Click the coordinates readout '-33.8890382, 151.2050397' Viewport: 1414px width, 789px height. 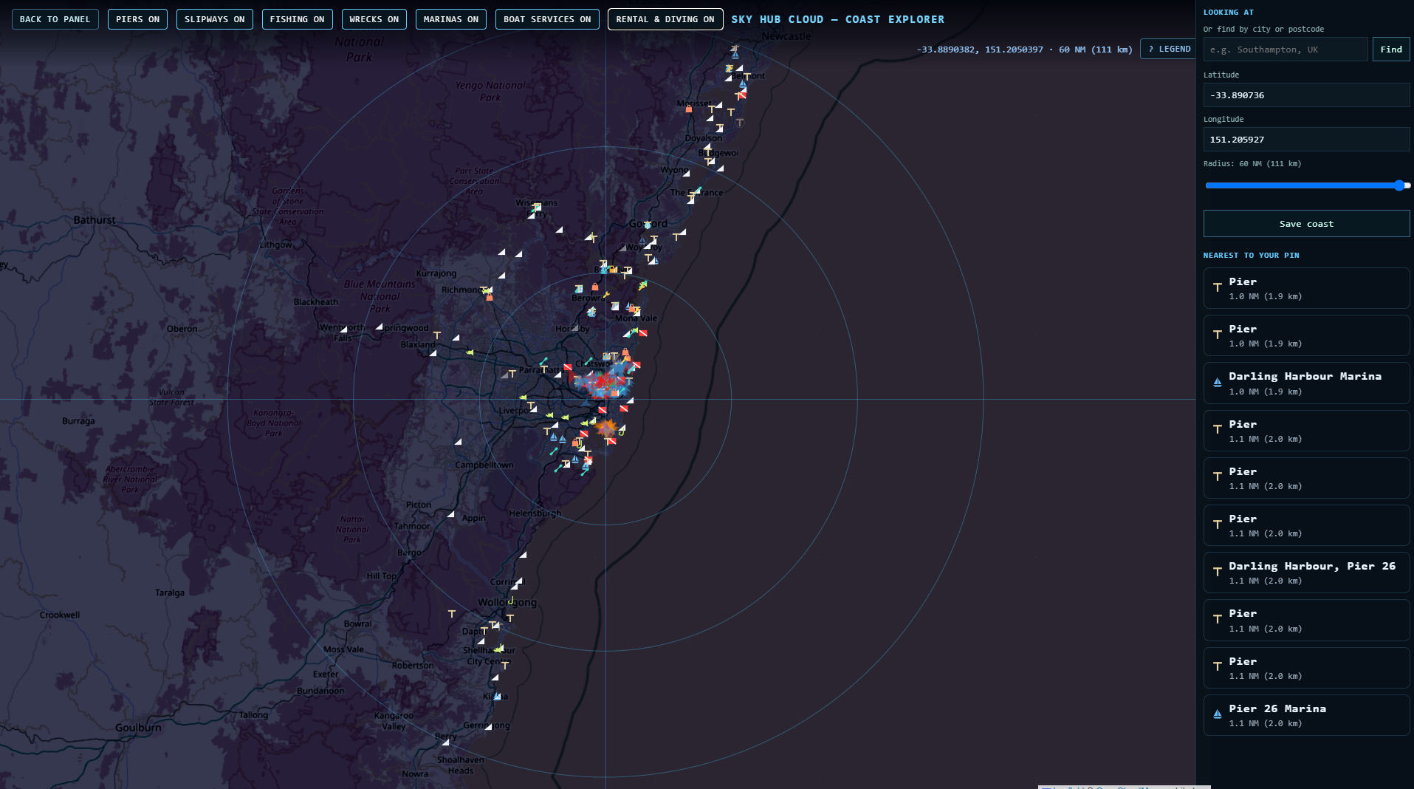pos(980,49)
